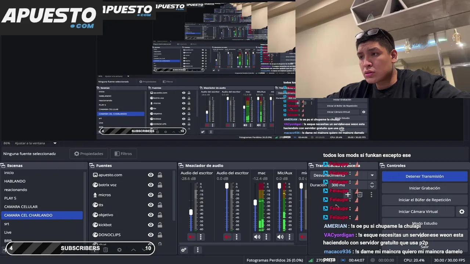Mute the mac audio channel
Screen dimensions: 470x264
257,237
